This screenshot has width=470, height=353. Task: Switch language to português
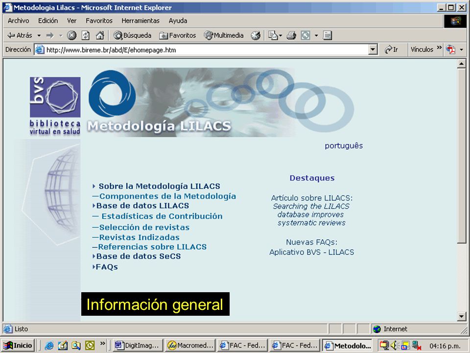click(344, 146)
